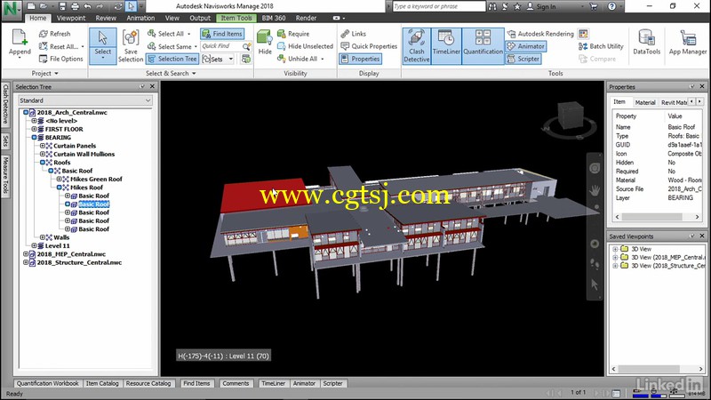Launch Autodesk Rendering
711x400 pixels.
[540, 34]
